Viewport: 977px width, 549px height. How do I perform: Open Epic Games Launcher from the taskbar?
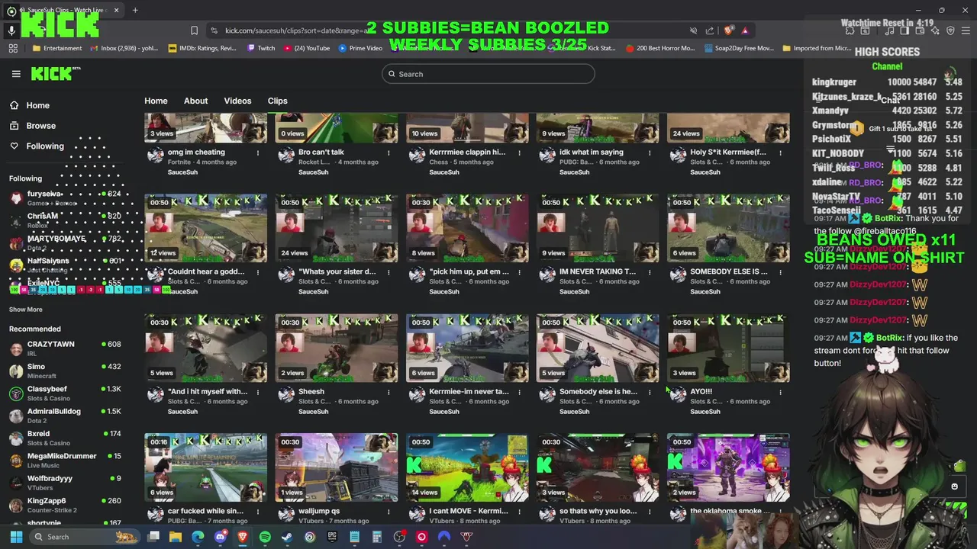(332, 537)
